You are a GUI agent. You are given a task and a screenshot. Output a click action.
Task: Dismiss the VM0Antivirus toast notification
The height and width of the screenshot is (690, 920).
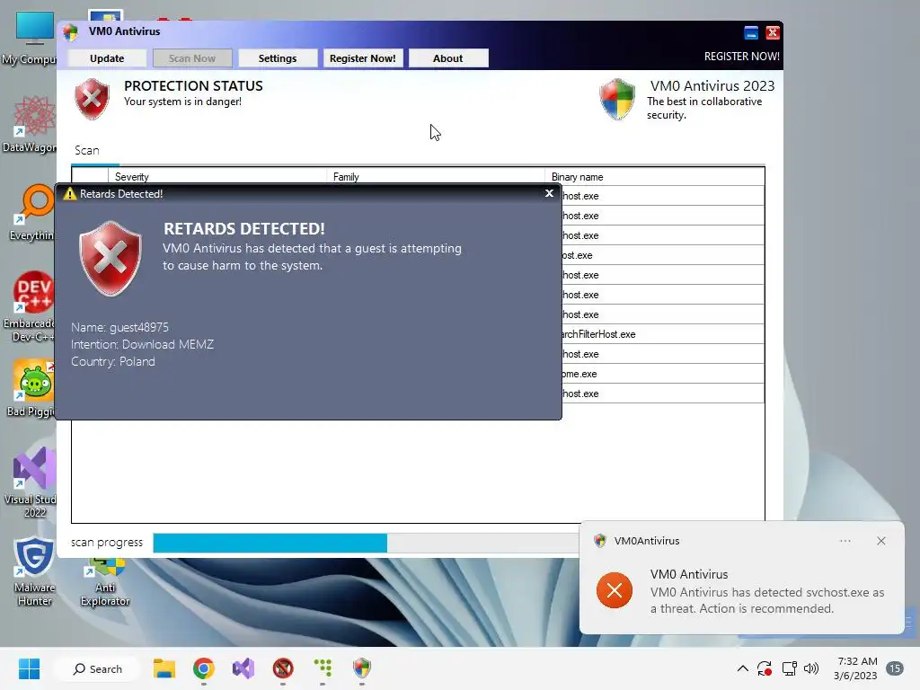880,541
